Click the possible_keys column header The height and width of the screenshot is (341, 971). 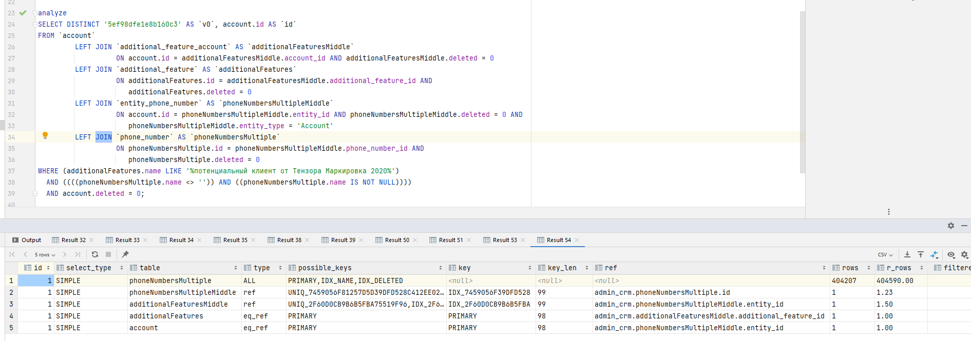[325, 268]
